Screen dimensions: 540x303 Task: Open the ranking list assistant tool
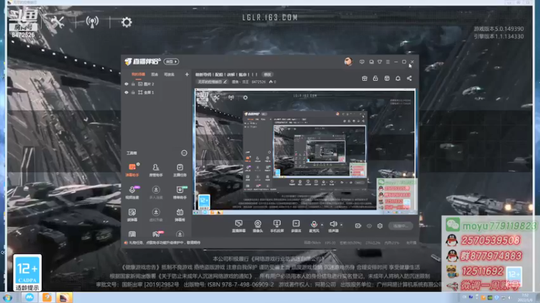pyautogui.click(x=180, y=192)
